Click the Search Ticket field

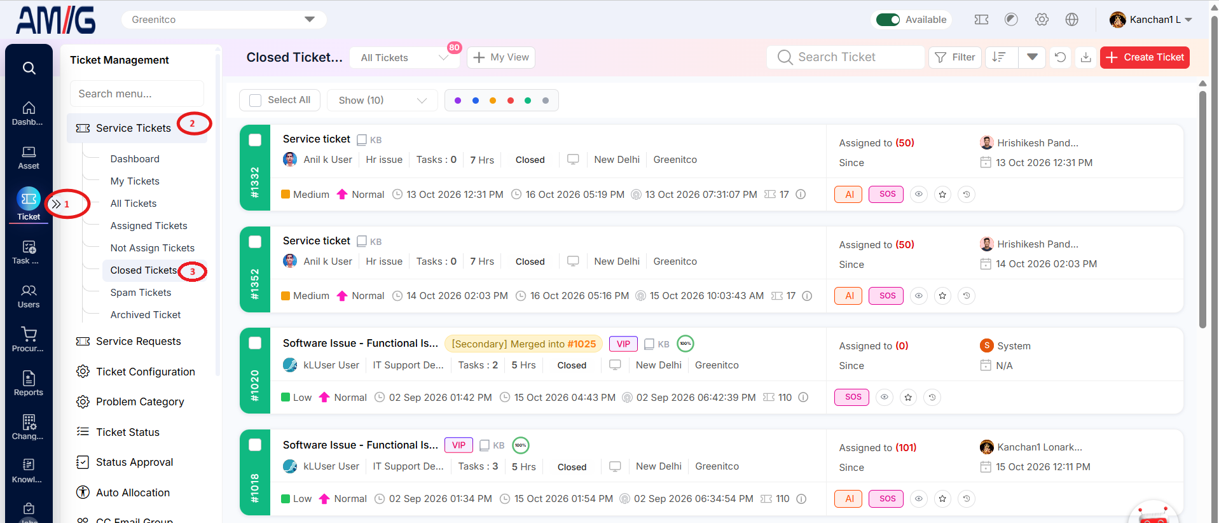tap(846, 57)
